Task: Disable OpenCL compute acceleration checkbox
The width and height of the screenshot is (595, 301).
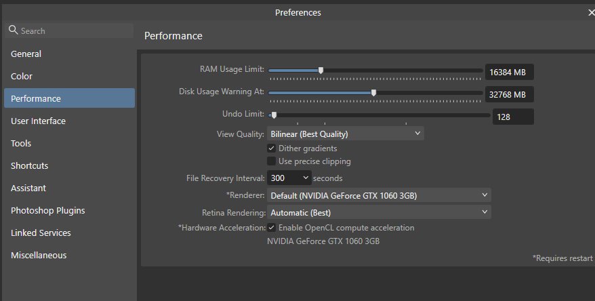Action: [271, 228]
